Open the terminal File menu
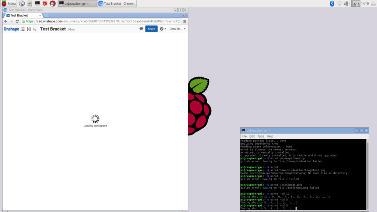377x212 pixels. tap(244, 136)
